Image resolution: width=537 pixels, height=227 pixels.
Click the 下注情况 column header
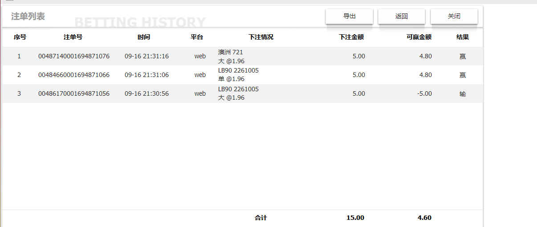(x=261, y=37)
